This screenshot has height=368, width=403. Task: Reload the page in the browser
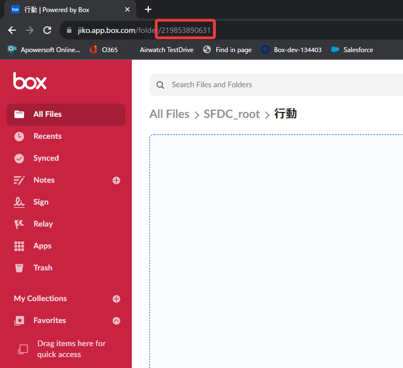tap(47, 30)
